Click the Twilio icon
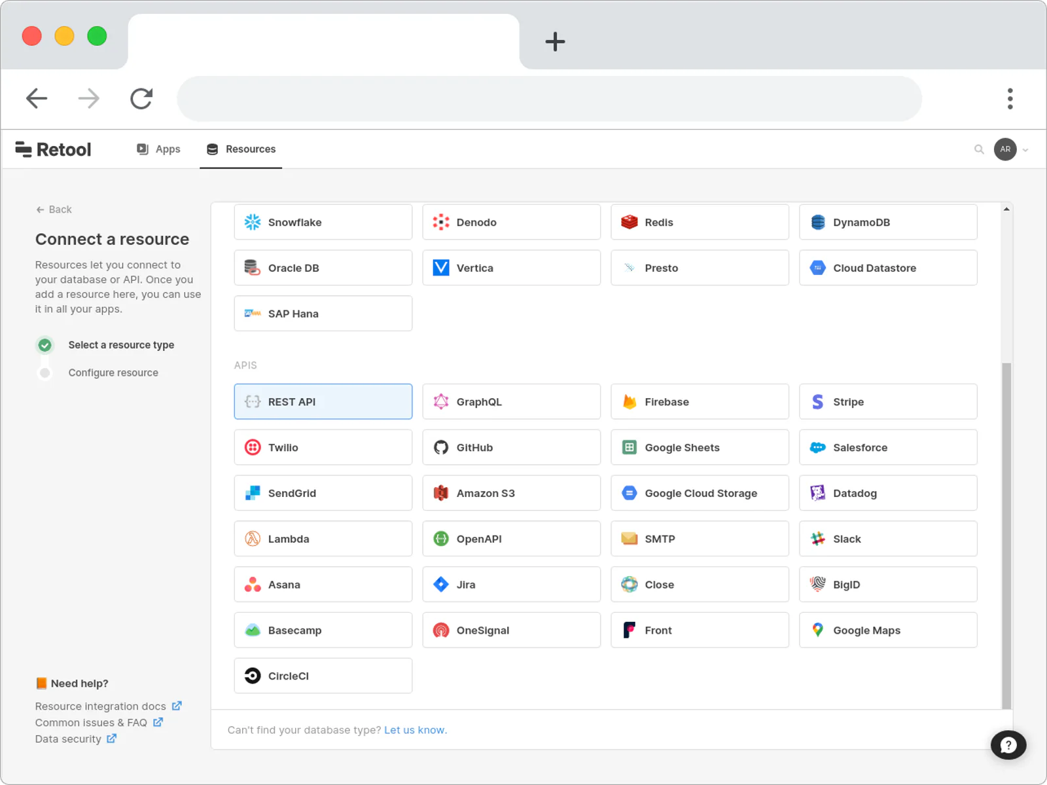The width and height of the screenshot is (1047, 785). click(x=253, y=447)
